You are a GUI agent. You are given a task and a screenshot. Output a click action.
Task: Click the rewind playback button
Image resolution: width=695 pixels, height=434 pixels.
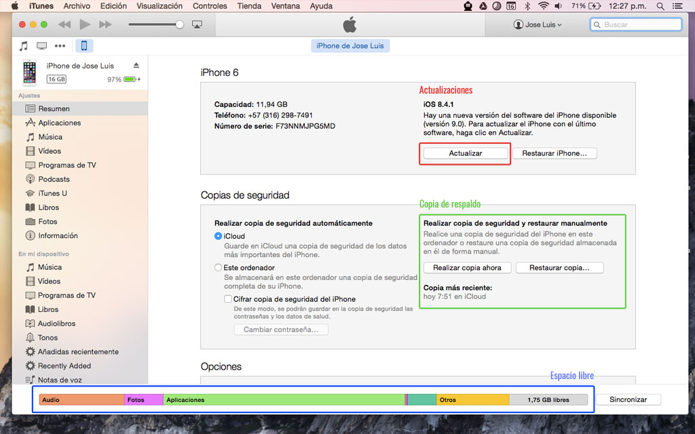(x=64, y=24)
